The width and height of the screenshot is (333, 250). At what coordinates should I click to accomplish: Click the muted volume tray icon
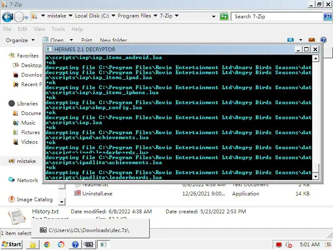(x=288, y=245)
